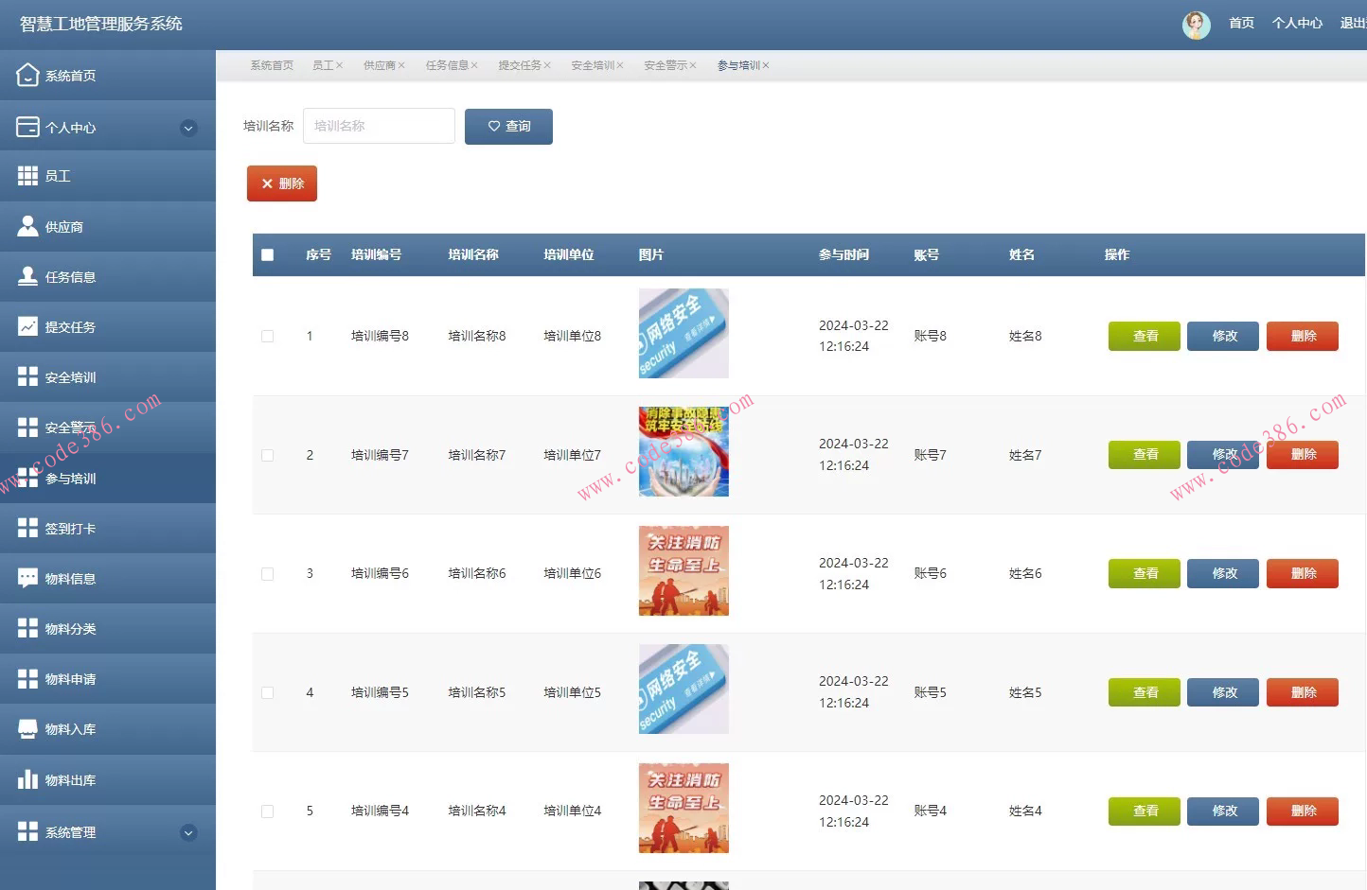
Task: Expand the 个人中心 sidebar menu
Action: [x=188, y=127]
